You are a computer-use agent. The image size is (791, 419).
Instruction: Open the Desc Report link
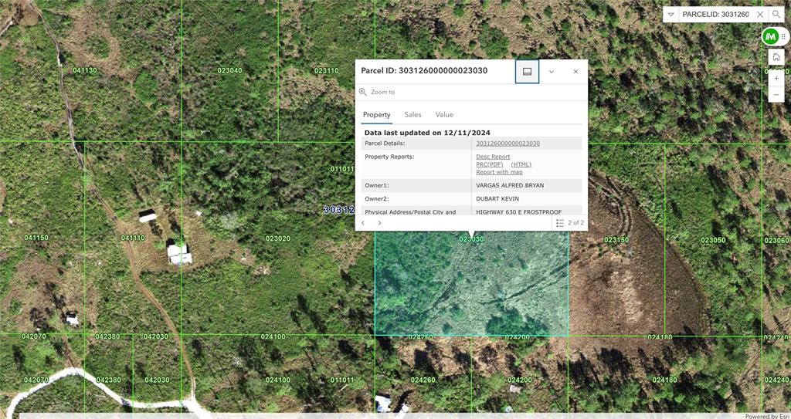493,157
